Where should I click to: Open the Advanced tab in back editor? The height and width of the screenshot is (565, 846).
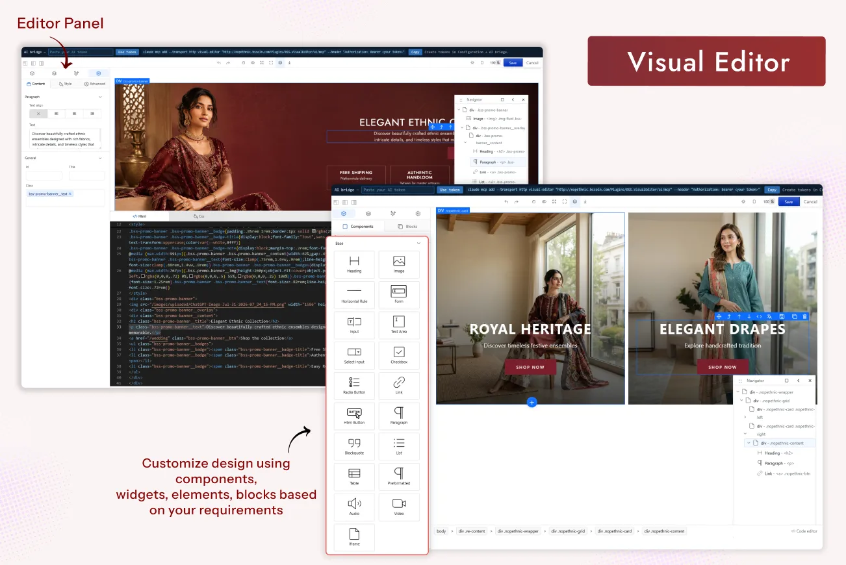coord(95,84)
